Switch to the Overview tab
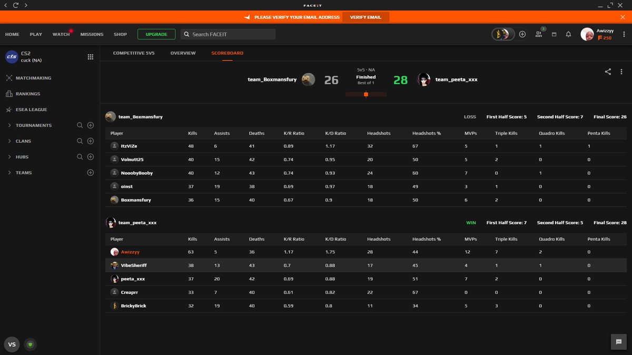Viewport: 632px width, 355px height. pyautogui.click(x=183, y=53)
